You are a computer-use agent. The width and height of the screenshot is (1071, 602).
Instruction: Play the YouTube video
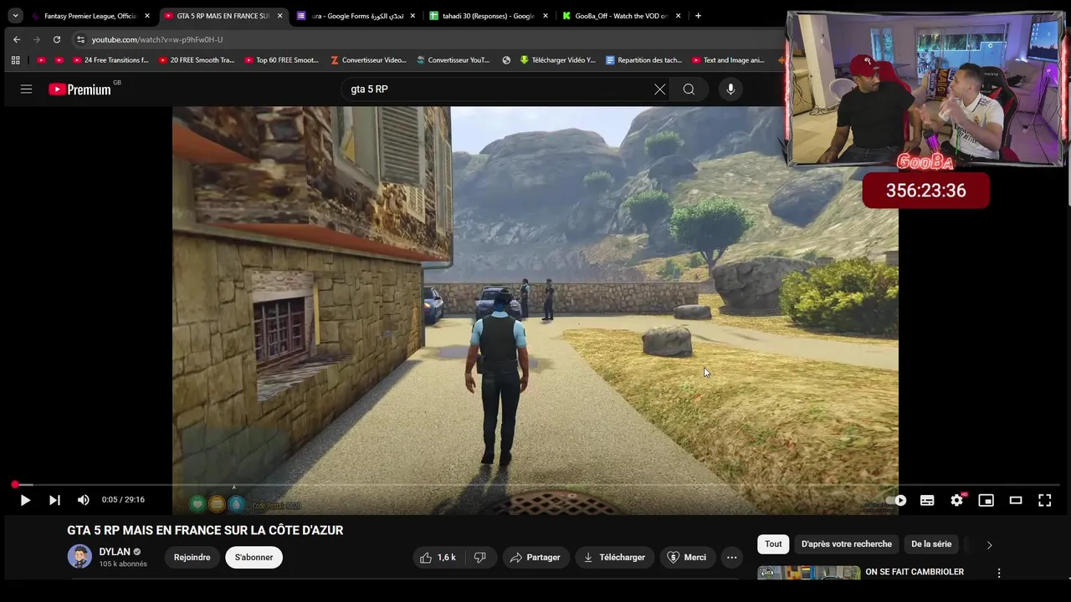25,500
